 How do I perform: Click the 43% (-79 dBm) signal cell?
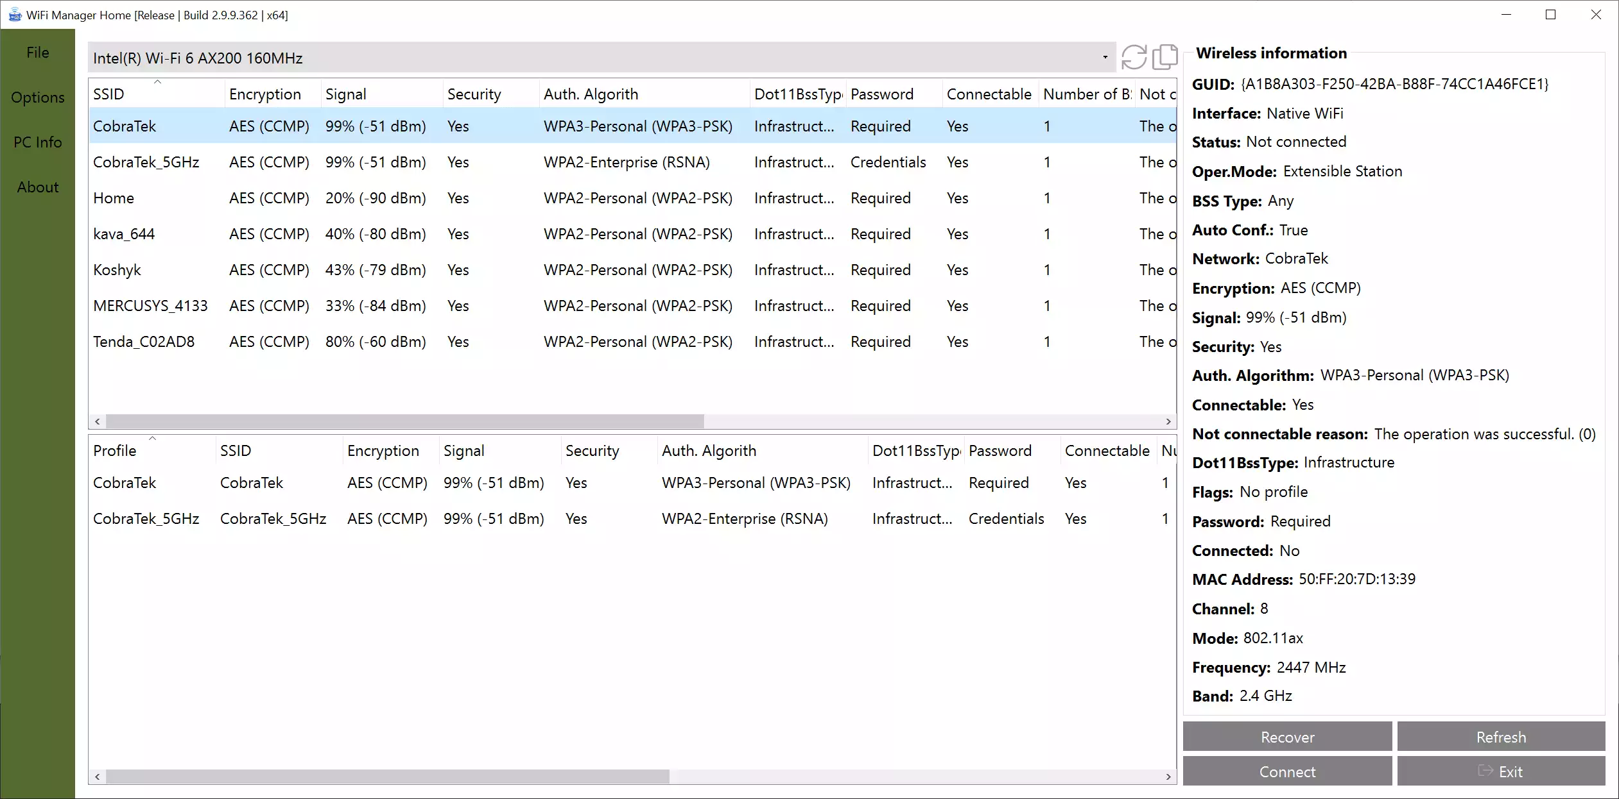click(x=376, y=270)
